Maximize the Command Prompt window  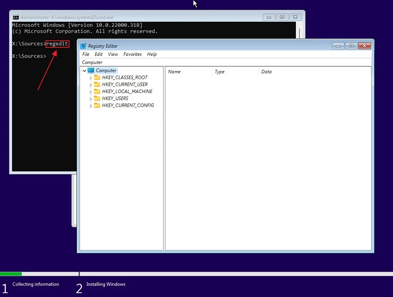[282, 17]
